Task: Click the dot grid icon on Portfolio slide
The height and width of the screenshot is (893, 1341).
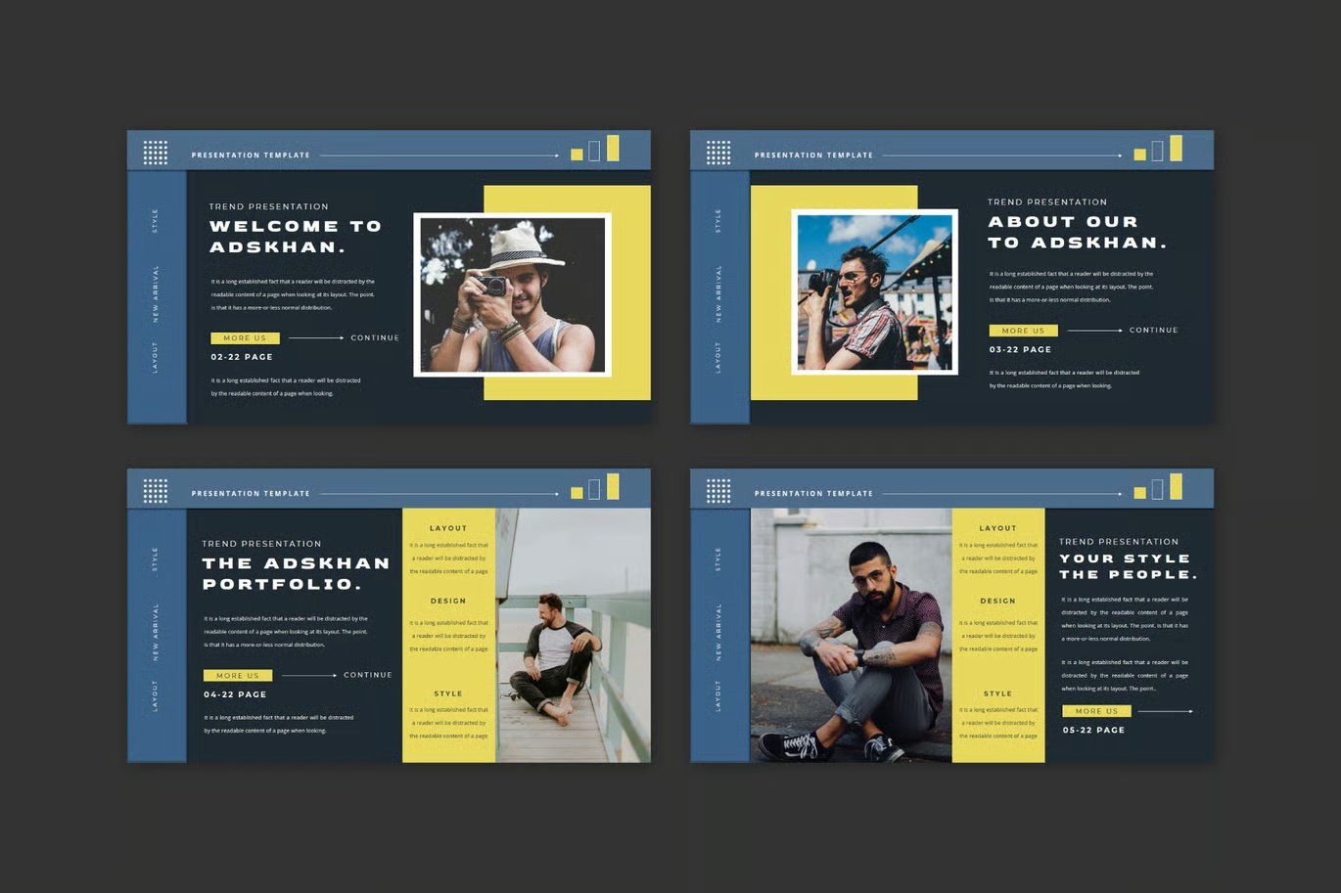Action: point(156,491)
